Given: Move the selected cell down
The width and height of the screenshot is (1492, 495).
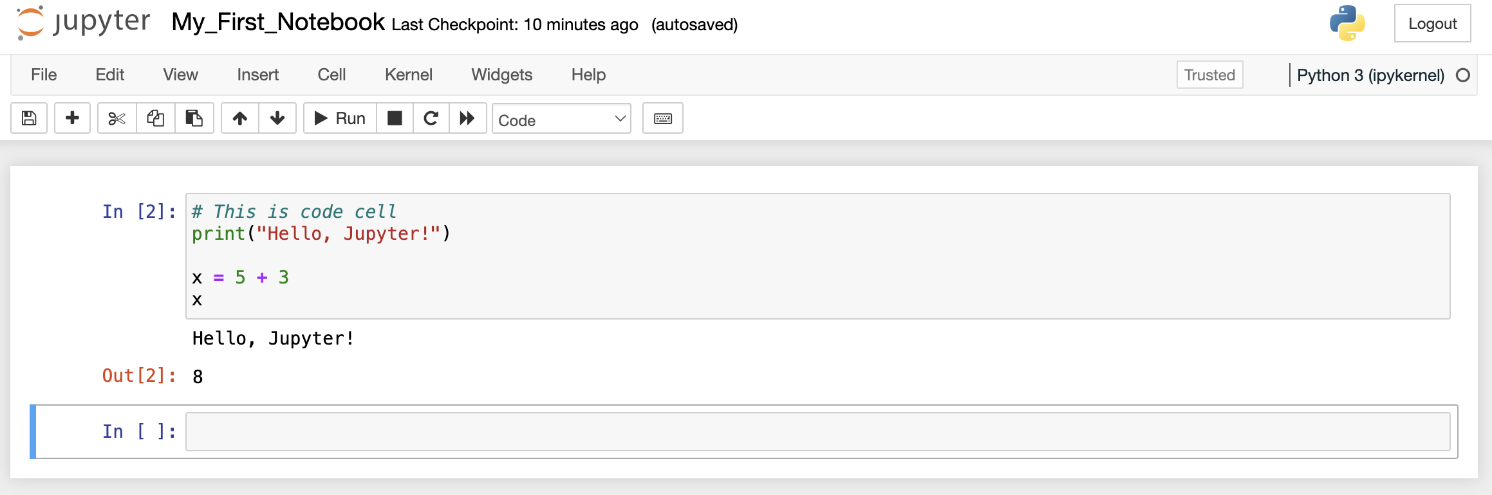Looking at the screenshot, I should [x=277, y=118].
